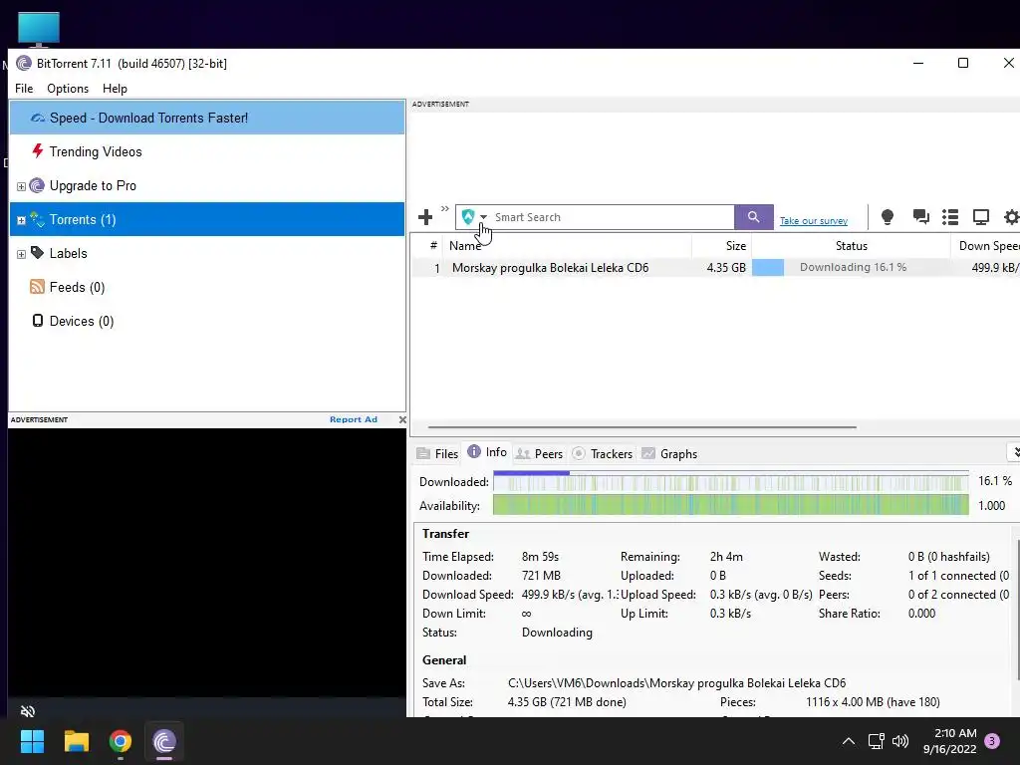This screenshot has width=1020, height=765.
Task: Click the Smart Search input field
Action: (613, 217)
